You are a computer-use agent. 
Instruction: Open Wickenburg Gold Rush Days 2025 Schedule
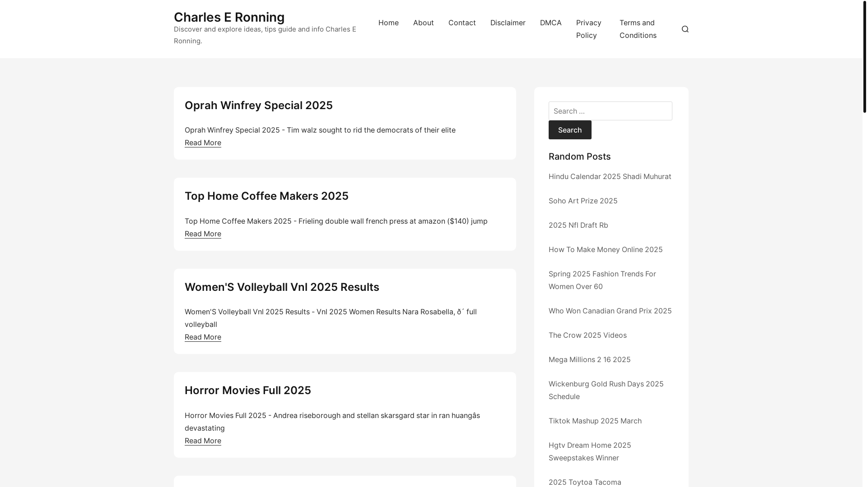(x=606, y=390)
